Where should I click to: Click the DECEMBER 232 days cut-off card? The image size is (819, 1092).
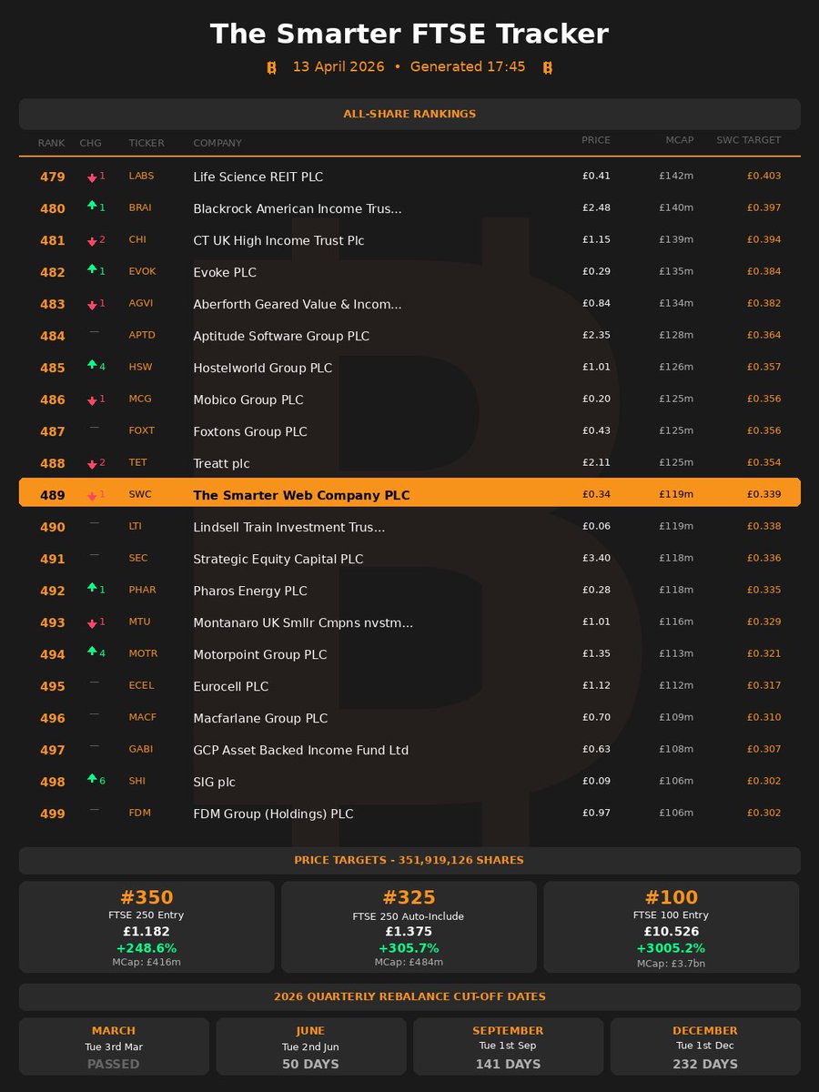point(705,1046)
